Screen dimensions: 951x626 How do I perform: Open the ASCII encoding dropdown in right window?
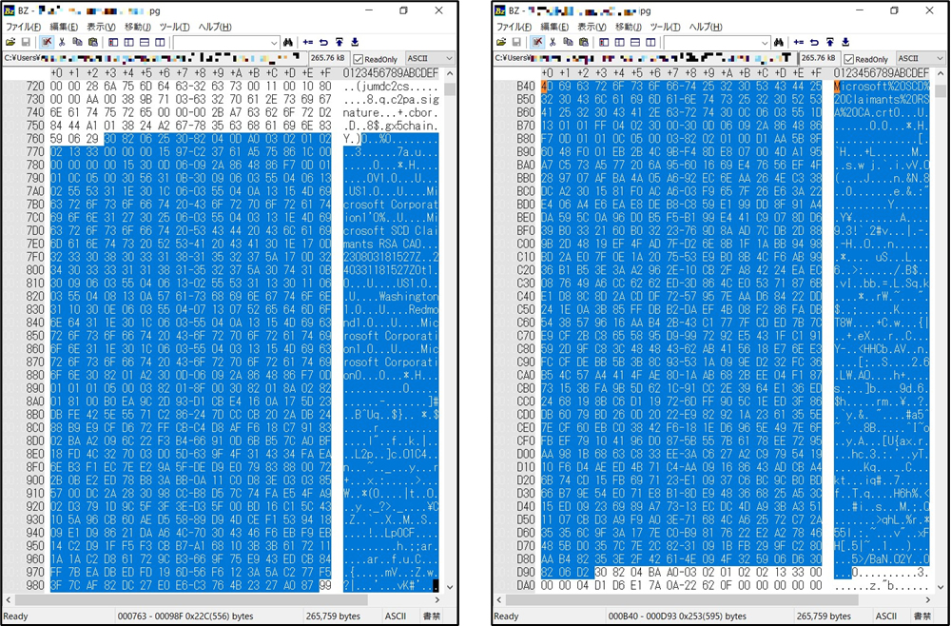click(x=920, y=59)
